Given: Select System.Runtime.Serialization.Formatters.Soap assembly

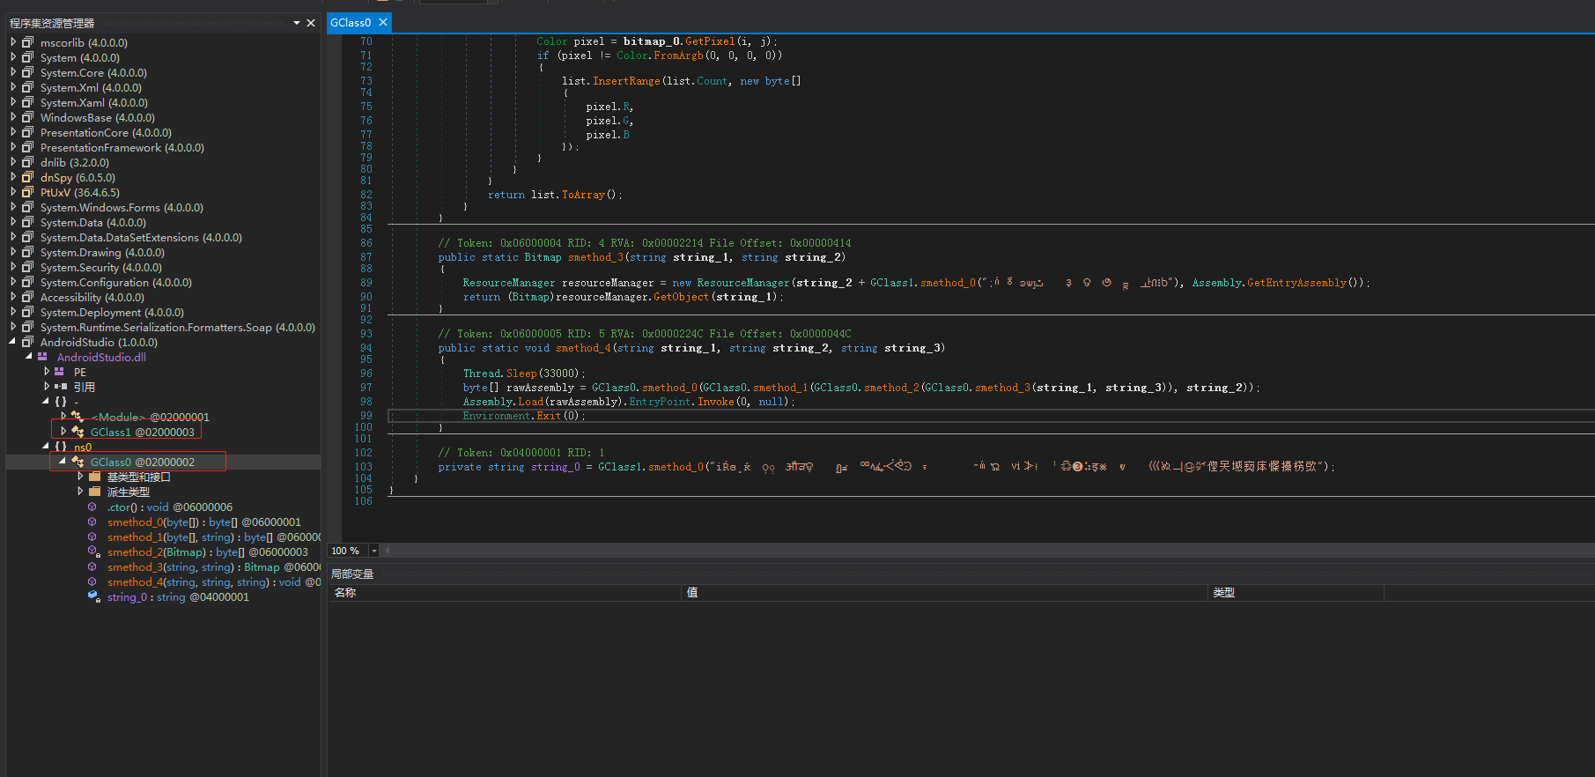Looking at the screenshot, I should click(x=178, y=327).
